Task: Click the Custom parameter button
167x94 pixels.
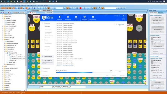Action: tap(158, 46)
